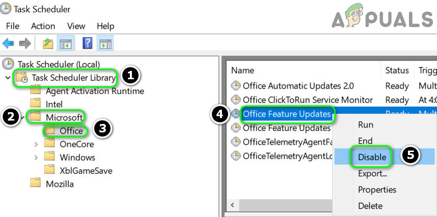Open the Action menu
437x217 pixels.
43,26
